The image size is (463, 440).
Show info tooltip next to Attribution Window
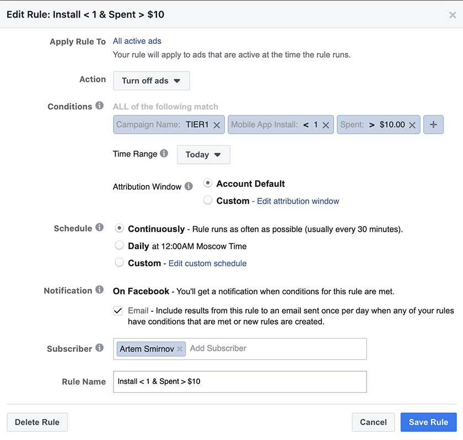coord(189,186)
